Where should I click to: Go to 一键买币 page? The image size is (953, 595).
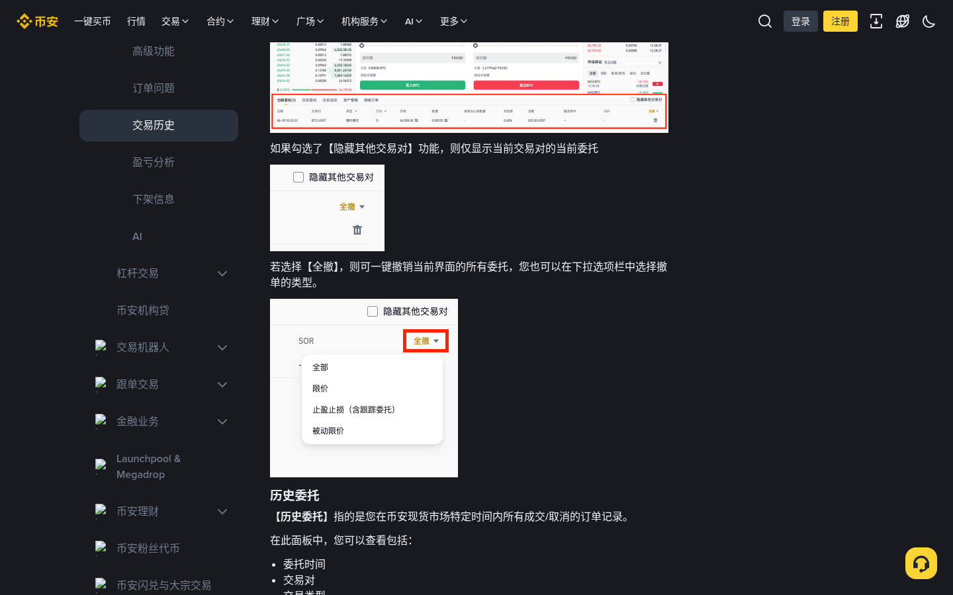93,21
